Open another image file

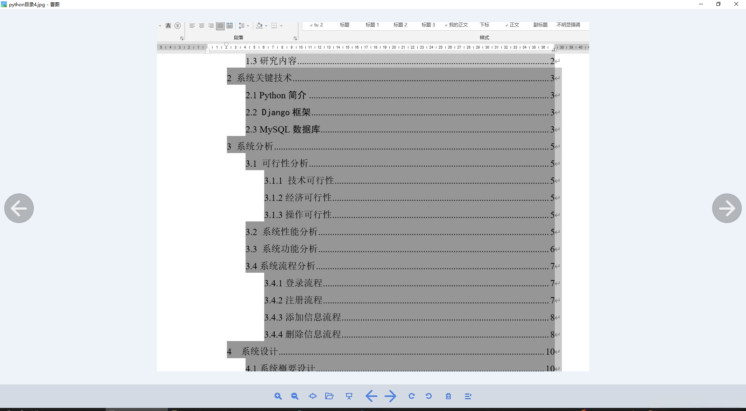[329, 396]
